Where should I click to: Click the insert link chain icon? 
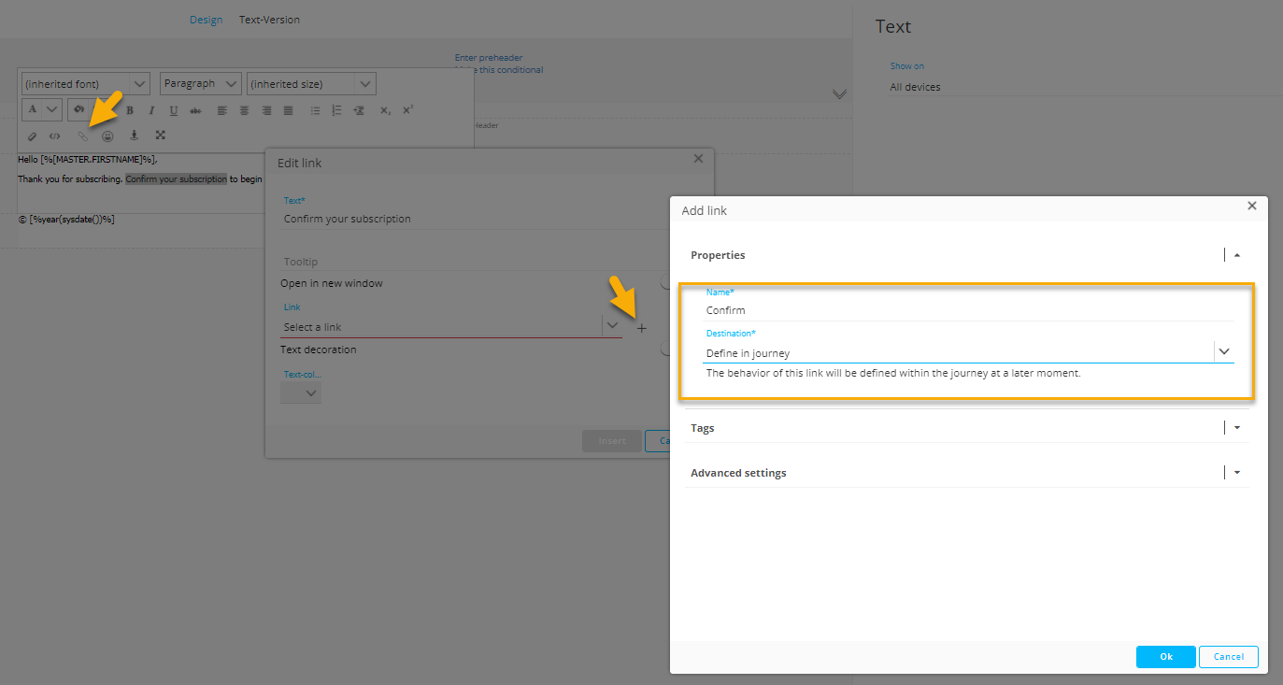click(82, 136)
